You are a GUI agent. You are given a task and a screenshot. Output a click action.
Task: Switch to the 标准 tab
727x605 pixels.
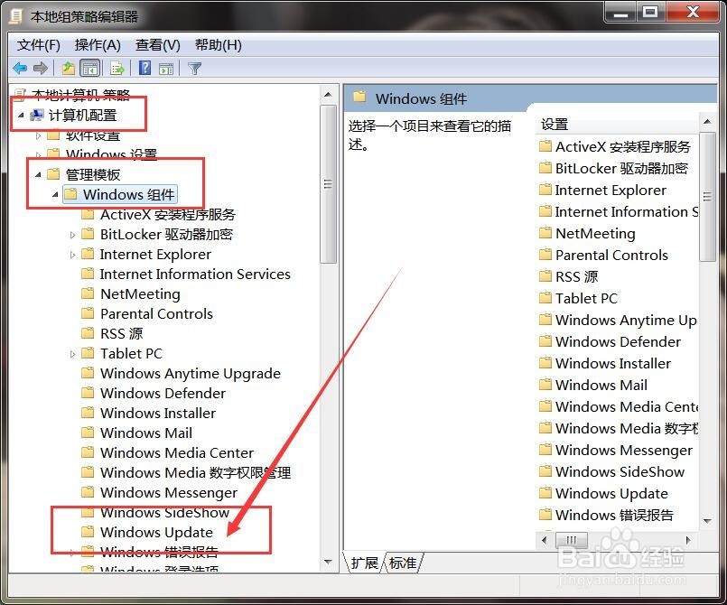[403, 563]
